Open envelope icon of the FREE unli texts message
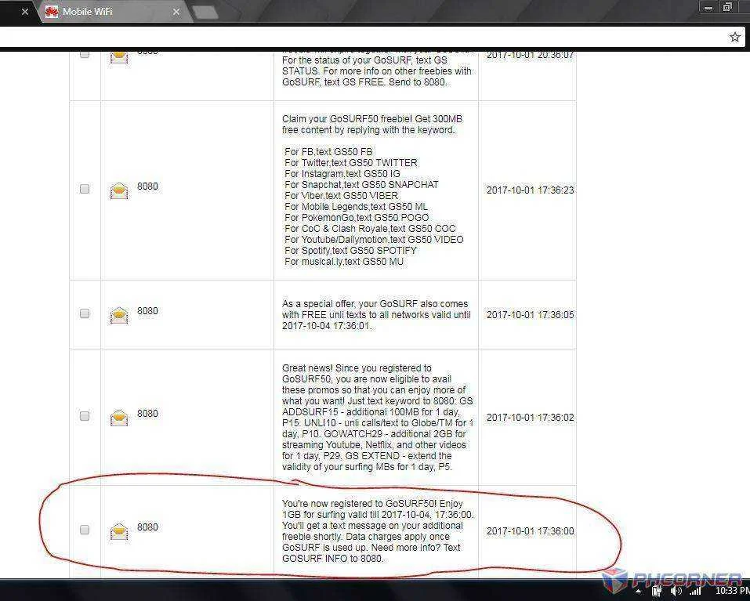The image size is (750, 601). 119,316
